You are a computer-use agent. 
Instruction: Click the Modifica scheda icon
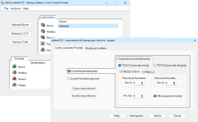pos(14,72)
